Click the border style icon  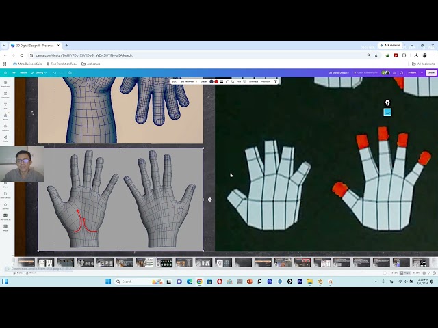(x=222, y=81)
